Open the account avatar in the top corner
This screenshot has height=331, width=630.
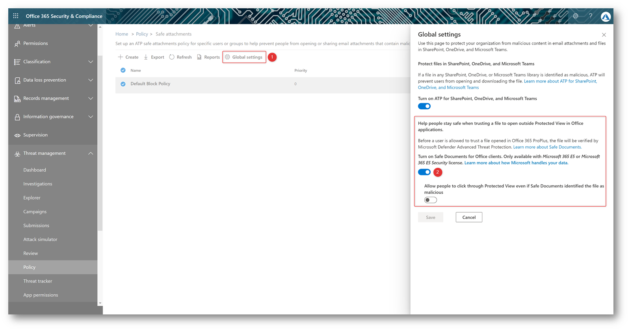(606, 17)
